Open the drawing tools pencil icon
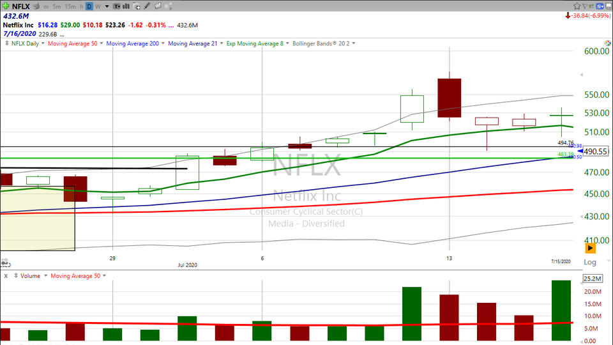 click(x=148, y=6)
